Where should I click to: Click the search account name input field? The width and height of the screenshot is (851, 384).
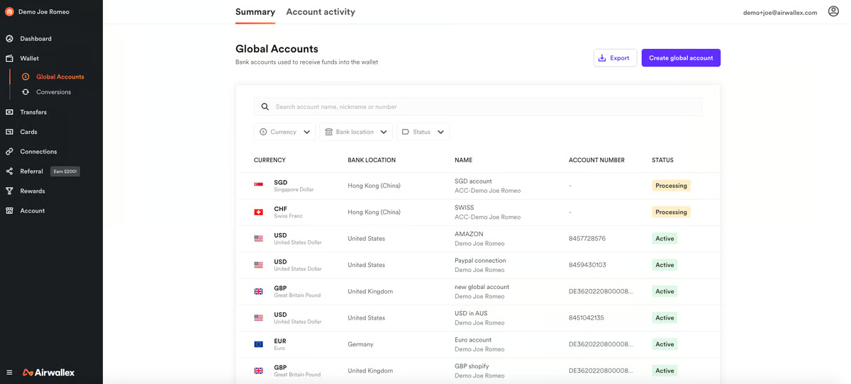click(x=478, y=107)
